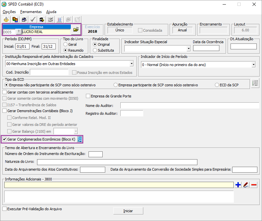Screen dimensions: 262x221
Task: Click the company code field 0005
Action: (10, 32)
